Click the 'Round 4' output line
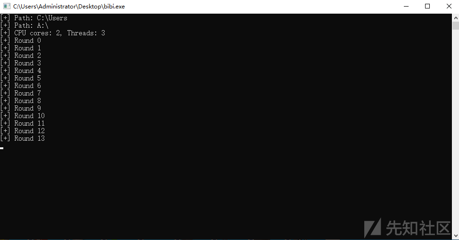 click(20, 71)
